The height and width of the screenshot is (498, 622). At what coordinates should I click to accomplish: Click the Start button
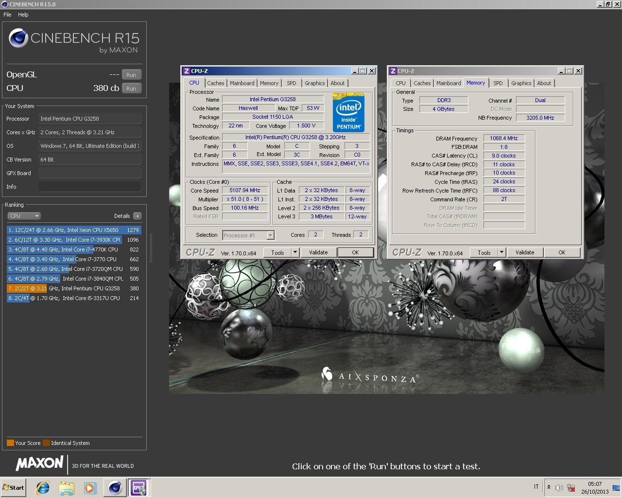13,487
